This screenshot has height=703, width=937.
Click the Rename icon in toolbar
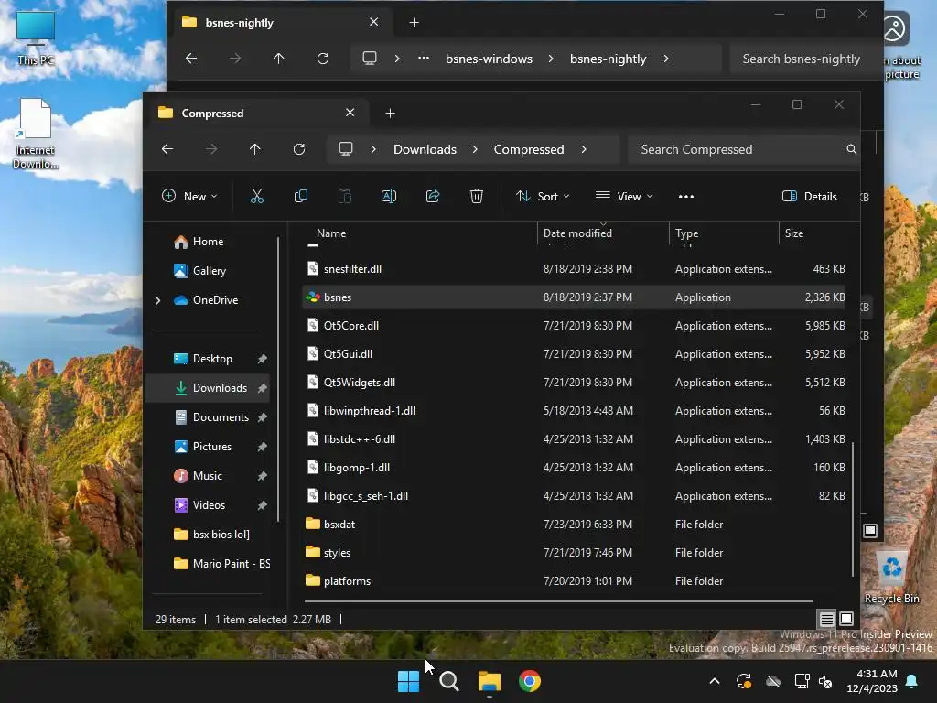tap(388, 196)
